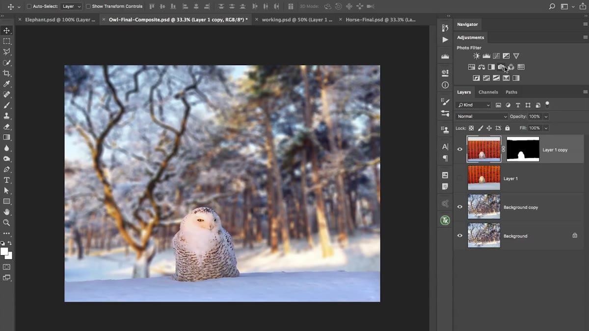Switch to the Channels tab
589x331 pixels.
pyautogui.click(x=488, y=92)
